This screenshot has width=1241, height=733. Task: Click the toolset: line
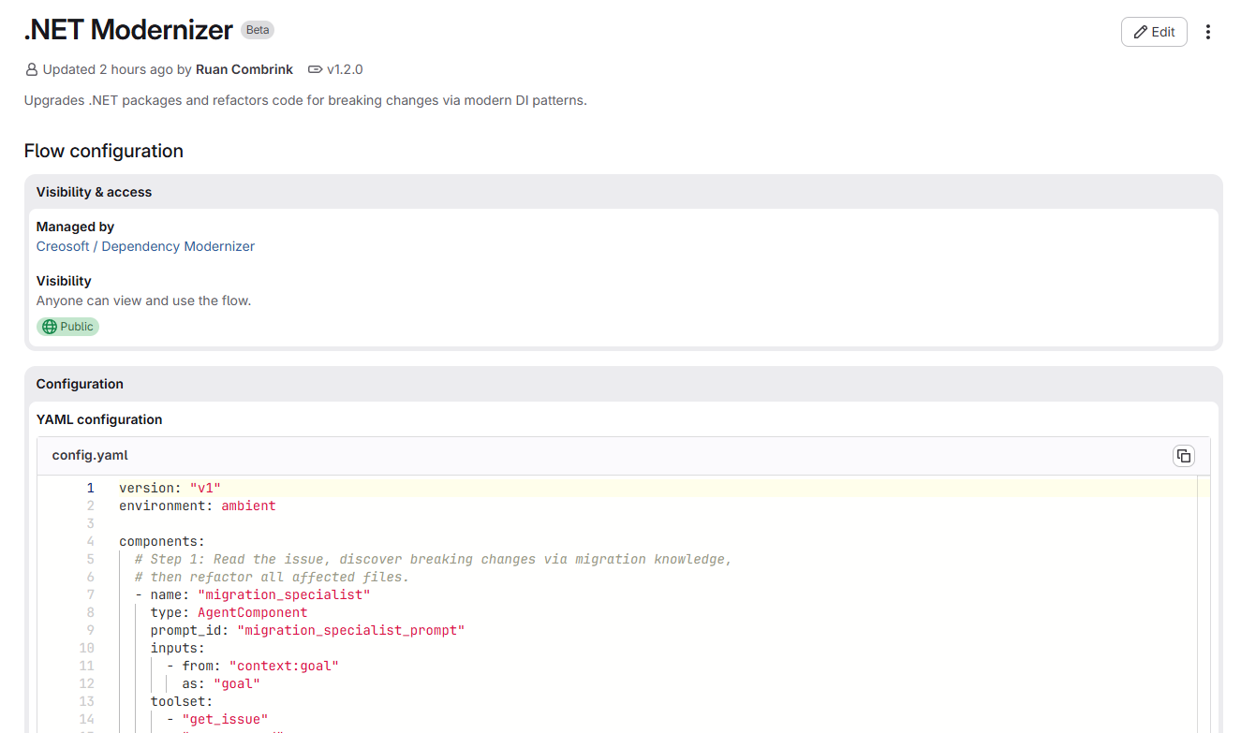(x=182, y=701)
